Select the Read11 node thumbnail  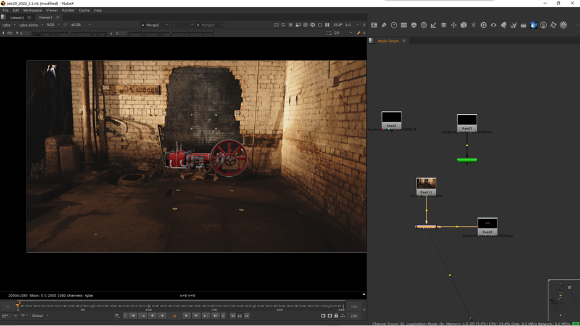[x=426, y=184]
